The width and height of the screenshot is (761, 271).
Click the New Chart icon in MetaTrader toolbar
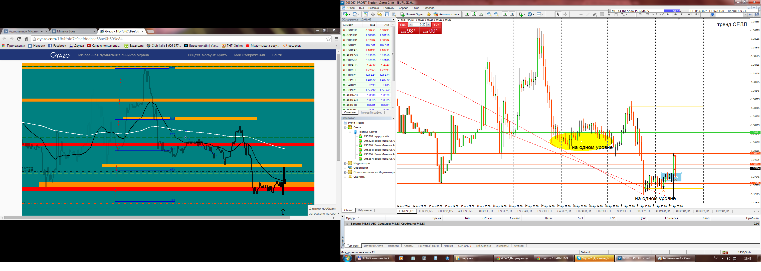(x=346, y=14)
